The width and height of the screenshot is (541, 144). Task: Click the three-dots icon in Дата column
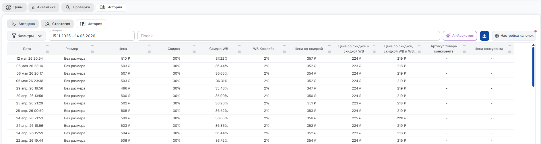(x=47, y=46)
